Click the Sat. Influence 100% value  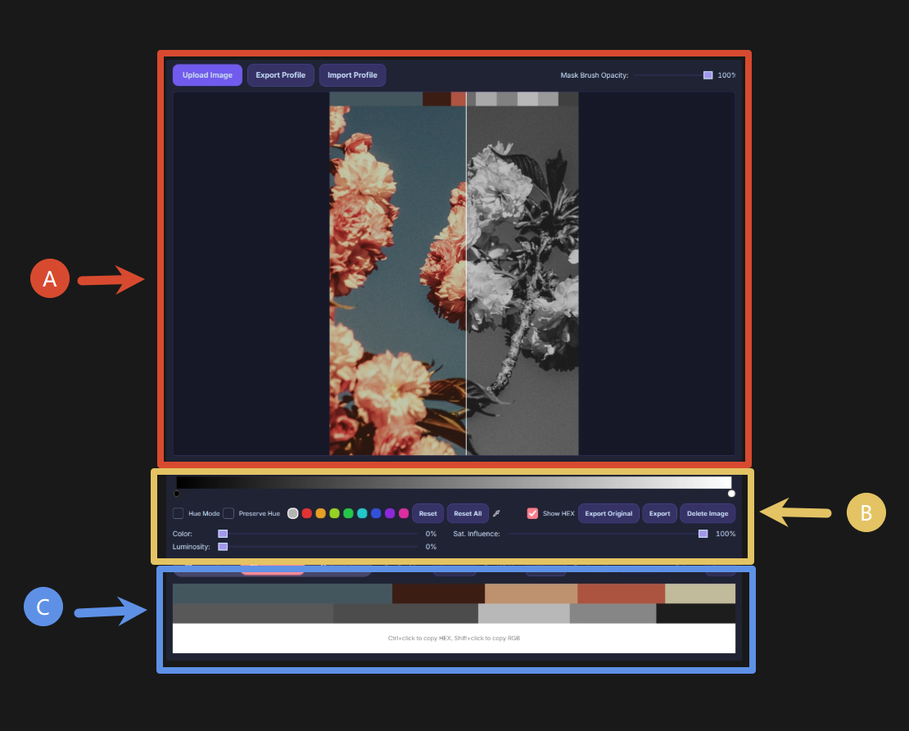point(726,534)
